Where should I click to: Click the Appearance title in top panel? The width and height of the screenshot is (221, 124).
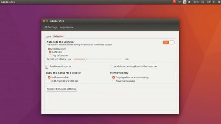[x=8, y=2]
